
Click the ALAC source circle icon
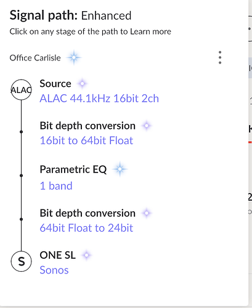click(x=21, y=90)
